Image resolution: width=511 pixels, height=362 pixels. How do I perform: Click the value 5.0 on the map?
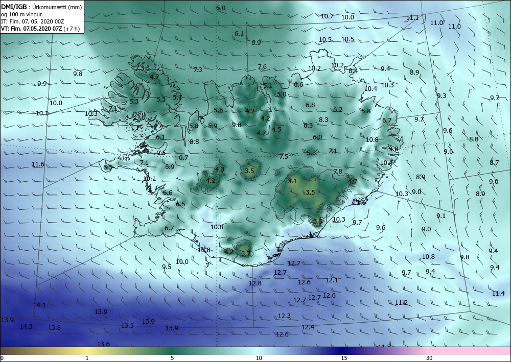pos(282,94)
